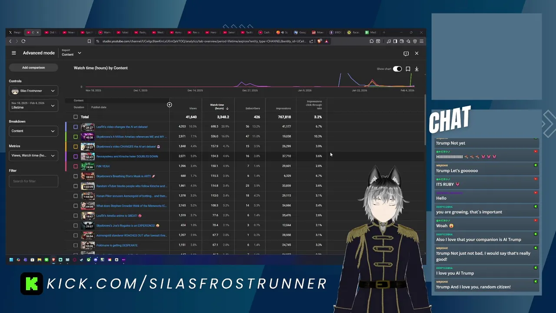Open the F#K YEAH video link
The width and height of the screenshot is (556, 313).
[103, 166]
